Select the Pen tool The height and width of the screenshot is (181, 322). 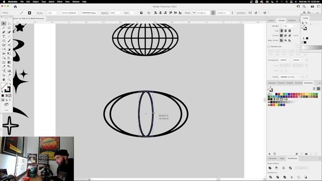[4, 32]
